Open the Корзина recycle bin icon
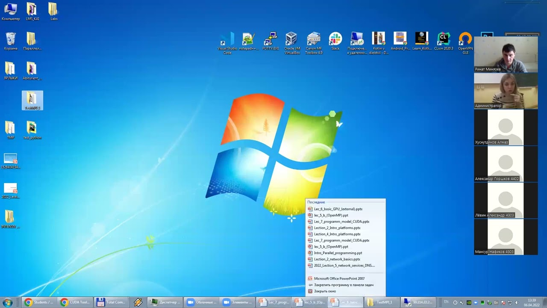This screenshot has height=308, width=547. click(11, 41)
